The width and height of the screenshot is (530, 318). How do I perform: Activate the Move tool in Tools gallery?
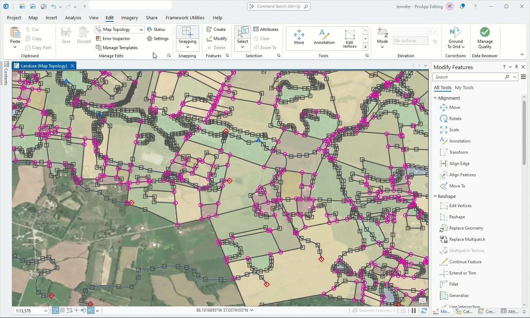pyautogui.click(x=299, y=37)
